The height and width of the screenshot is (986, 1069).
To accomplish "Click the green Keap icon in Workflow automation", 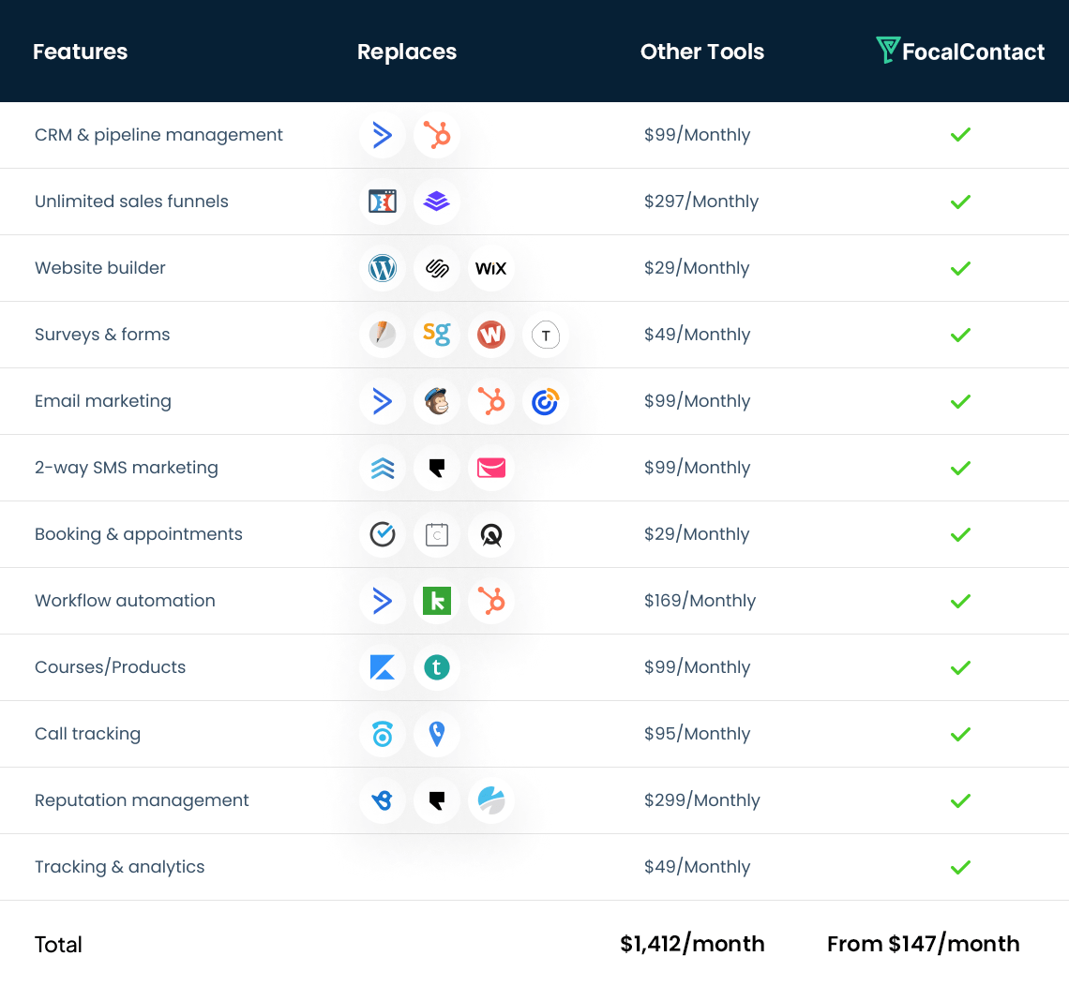I will pyautogui.click(x=437, y=602).
